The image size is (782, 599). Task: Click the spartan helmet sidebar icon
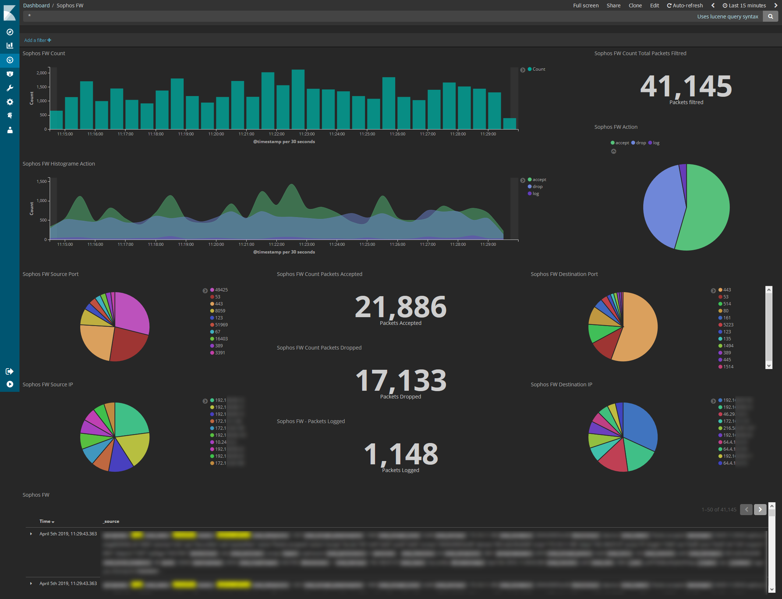[10, 116]
